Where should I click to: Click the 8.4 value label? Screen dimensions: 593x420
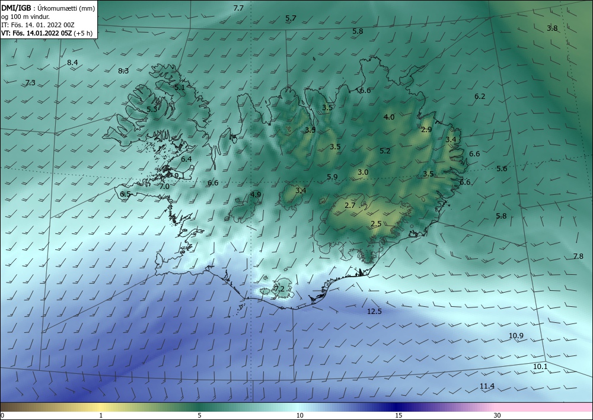click(x=72, y=63)
